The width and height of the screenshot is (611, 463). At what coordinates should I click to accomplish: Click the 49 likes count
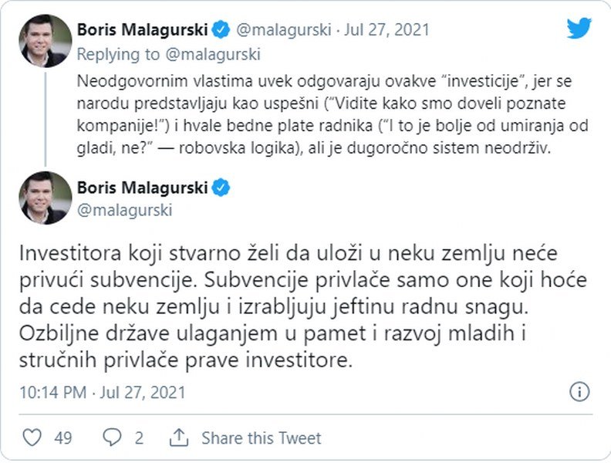63,438
